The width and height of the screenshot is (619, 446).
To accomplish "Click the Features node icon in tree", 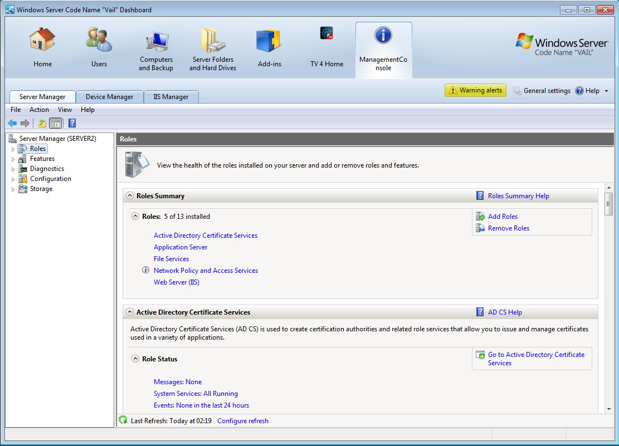I will (23, 159).
